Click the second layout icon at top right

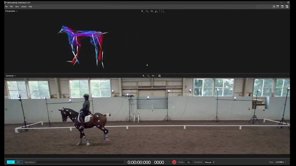[x=282, y=7]
